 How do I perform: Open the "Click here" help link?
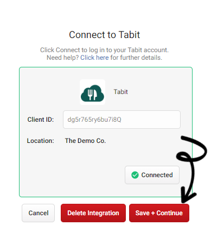point(94,58)
